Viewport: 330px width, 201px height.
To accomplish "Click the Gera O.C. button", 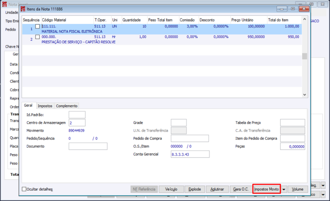I will click(x=241, y=189).
